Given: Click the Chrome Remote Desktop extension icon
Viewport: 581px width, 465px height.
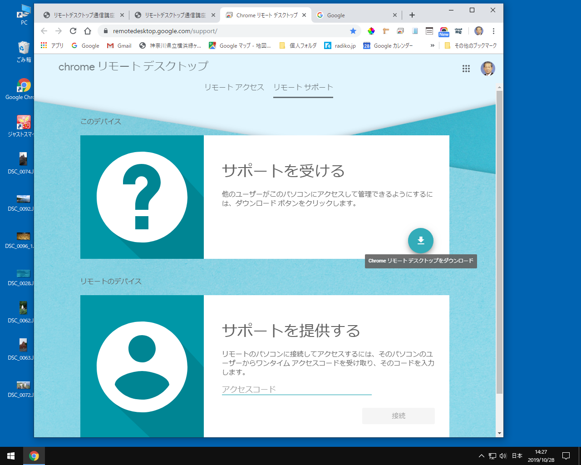Looking at the screenshot, I should click(x=400, y=31).
